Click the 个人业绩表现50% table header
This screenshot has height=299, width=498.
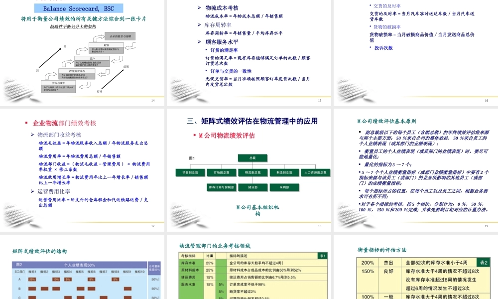click(80, 265)
